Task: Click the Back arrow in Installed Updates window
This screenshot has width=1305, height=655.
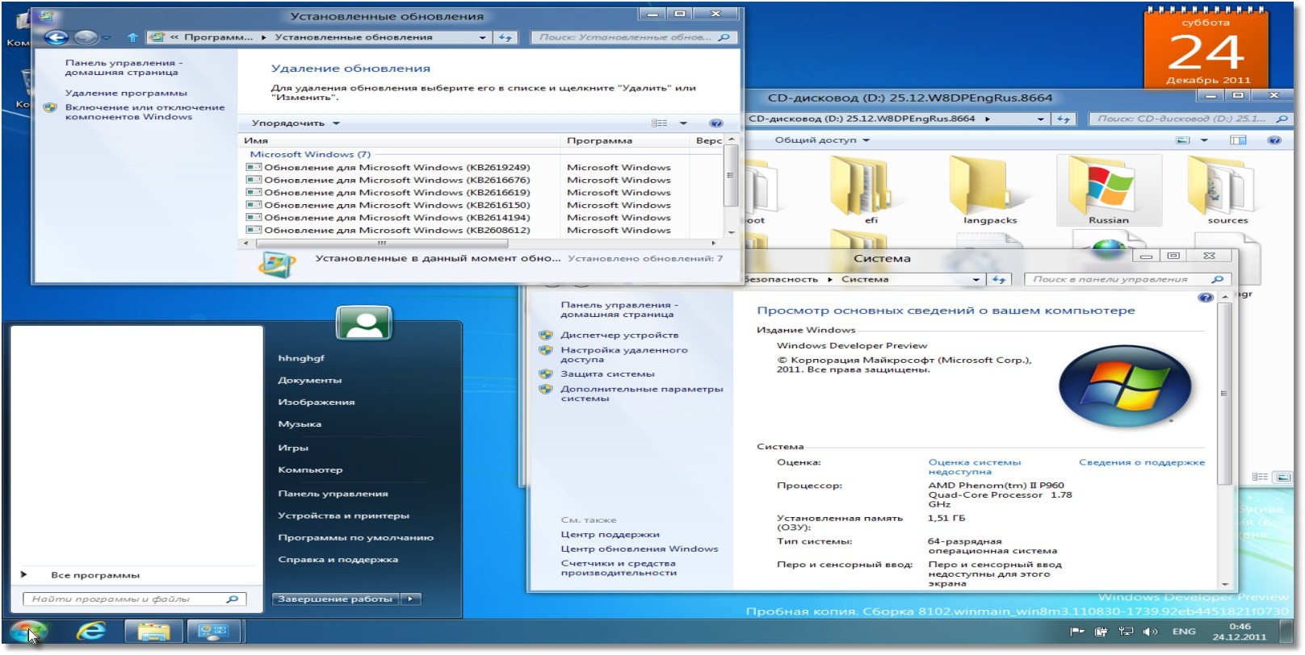Action: pyautogui.click(x=56, y=37)
